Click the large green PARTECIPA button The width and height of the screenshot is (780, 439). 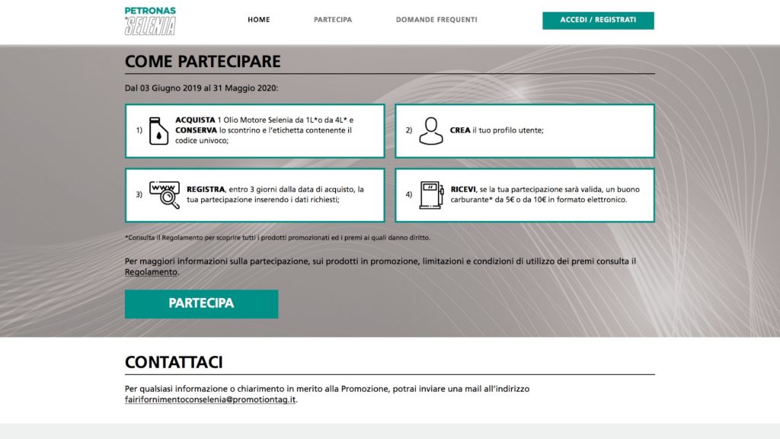[x=201, y=303]
